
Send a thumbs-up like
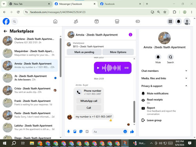pos(132,131)
